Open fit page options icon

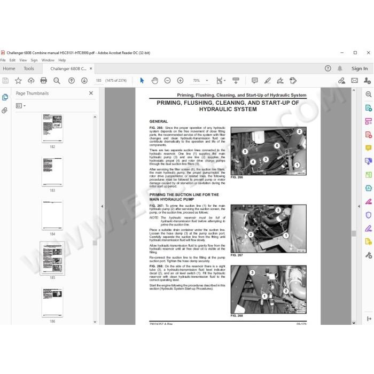click(221, 81)
